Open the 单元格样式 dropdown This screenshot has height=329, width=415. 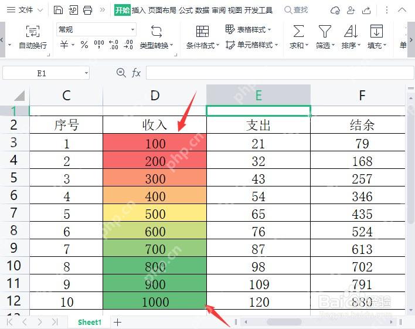point(251,45)
